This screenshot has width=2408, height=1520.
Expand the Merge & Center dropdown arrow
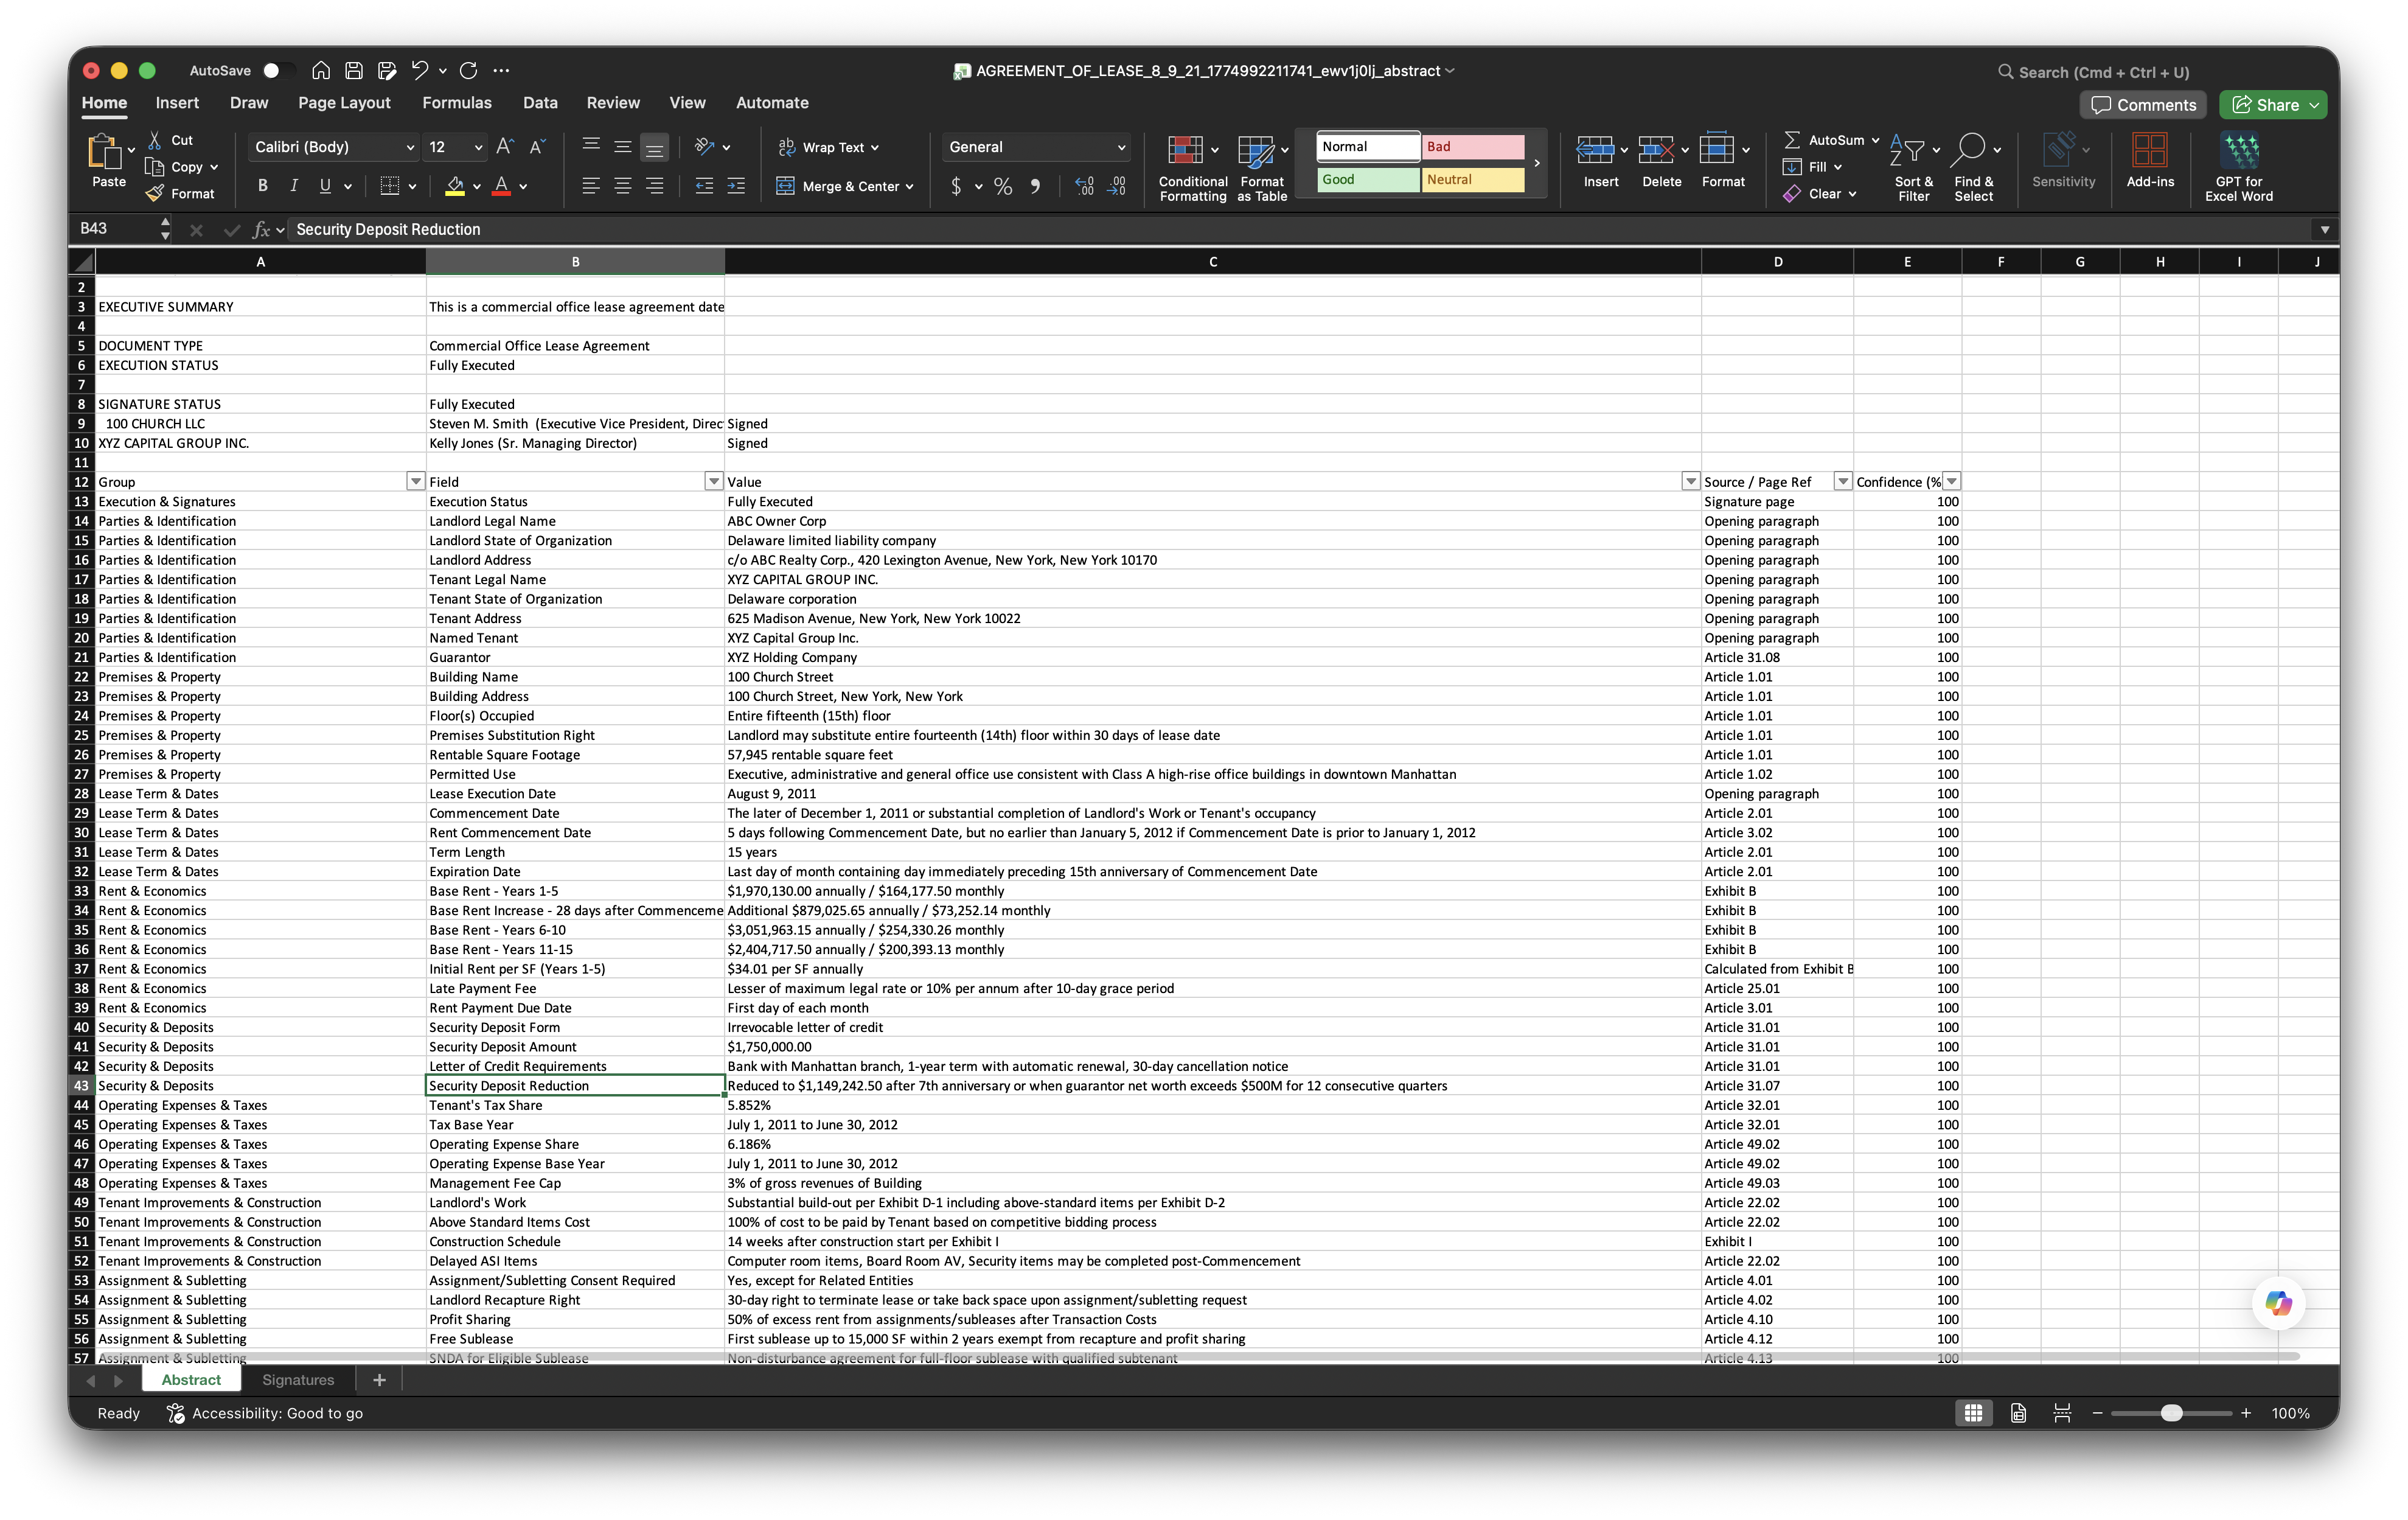[910, 187]
